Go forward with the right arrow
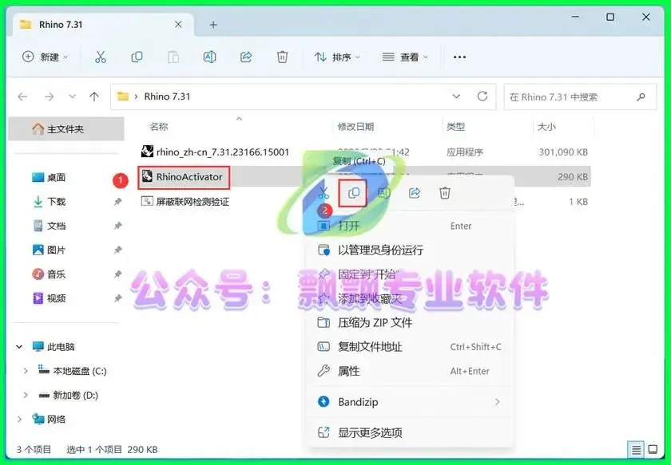This screenshot has width=671, height=465. pos(50,97)
